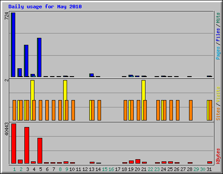Viewport: 223px width, 174px height.
Task: Click day 5 on the x-axis
Action: [41, 169]
